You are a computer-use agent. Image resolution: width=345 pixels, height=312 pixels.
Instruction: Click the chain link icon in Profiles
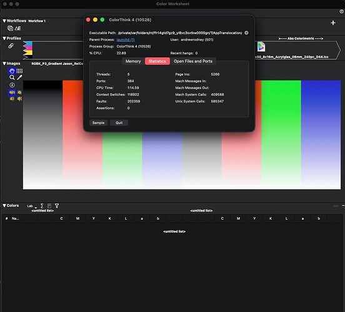[11, 46]
